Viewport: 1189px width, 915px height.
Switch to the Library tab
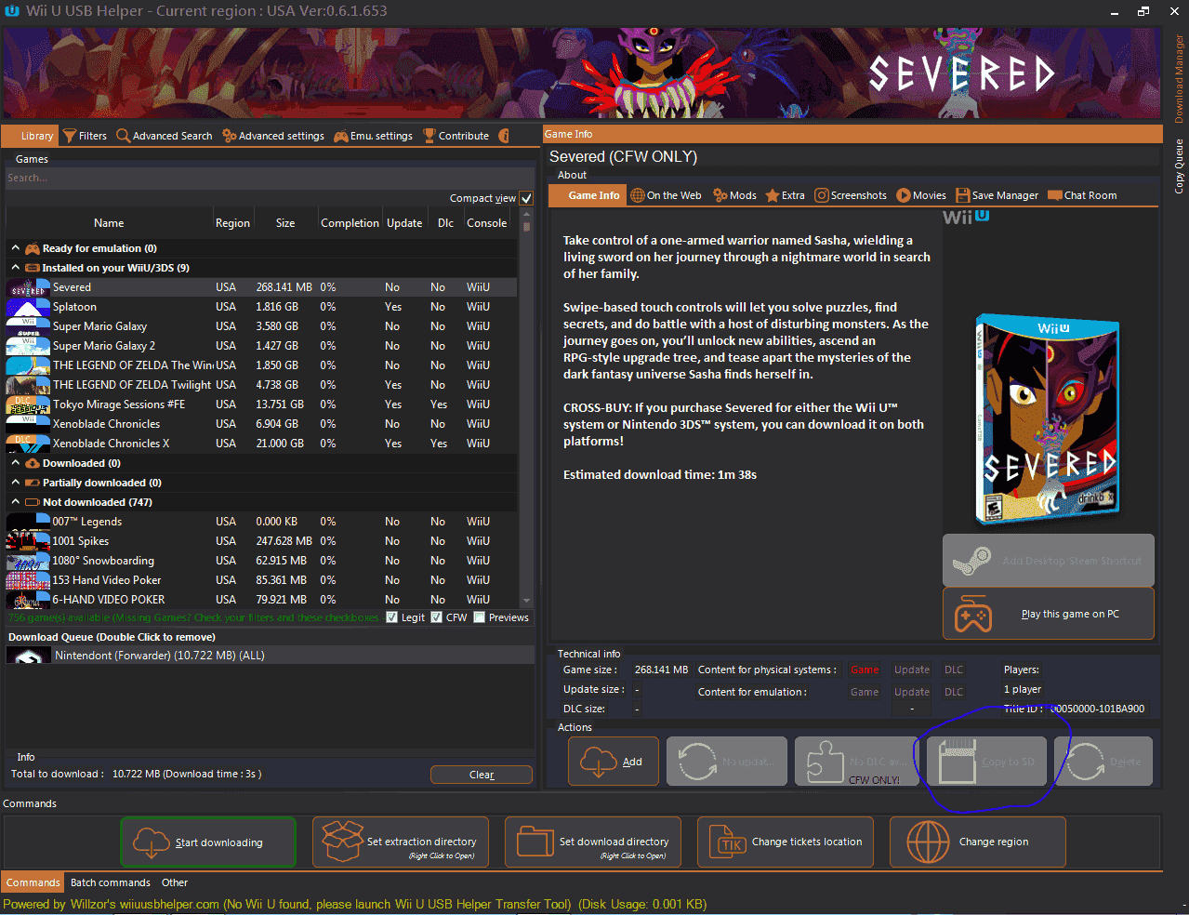[31, 136]
